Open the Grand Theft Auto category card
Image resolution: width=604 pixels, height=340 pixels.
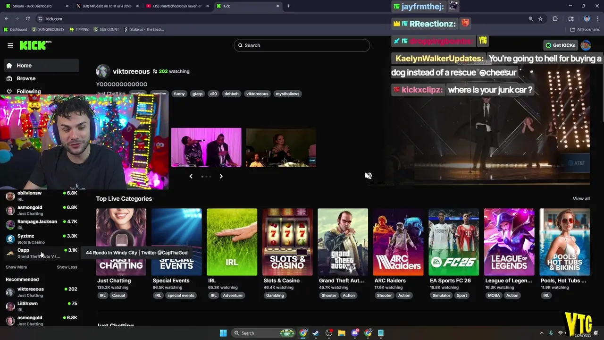click(x=343, y=242)
